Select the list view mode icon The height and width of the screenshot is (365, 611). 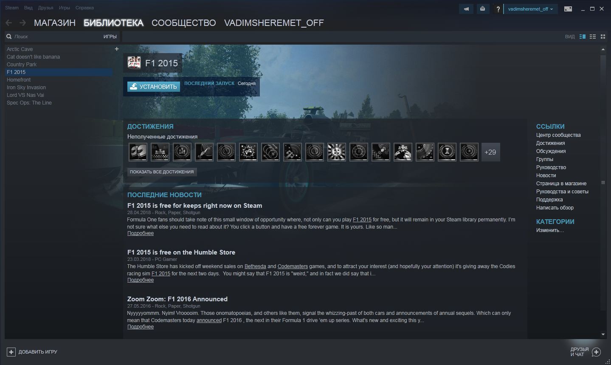pyautogui.click(x=593, y=37)
